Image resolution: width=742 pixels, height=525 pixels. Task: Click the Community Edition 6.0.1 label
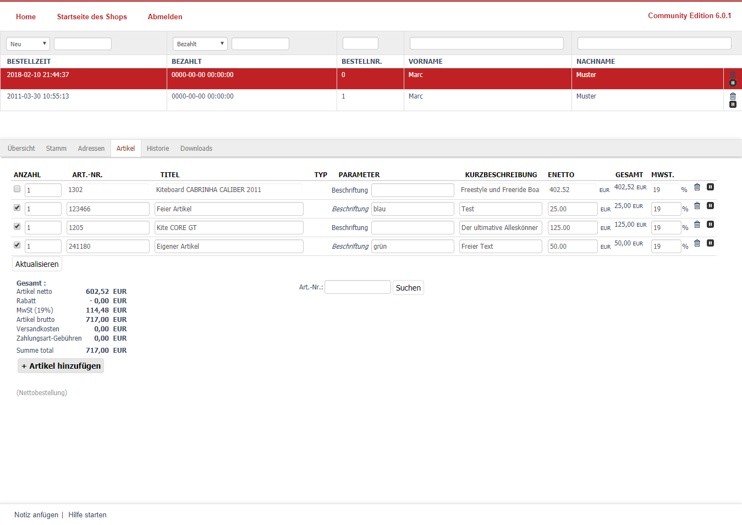[x=690, y=16]
